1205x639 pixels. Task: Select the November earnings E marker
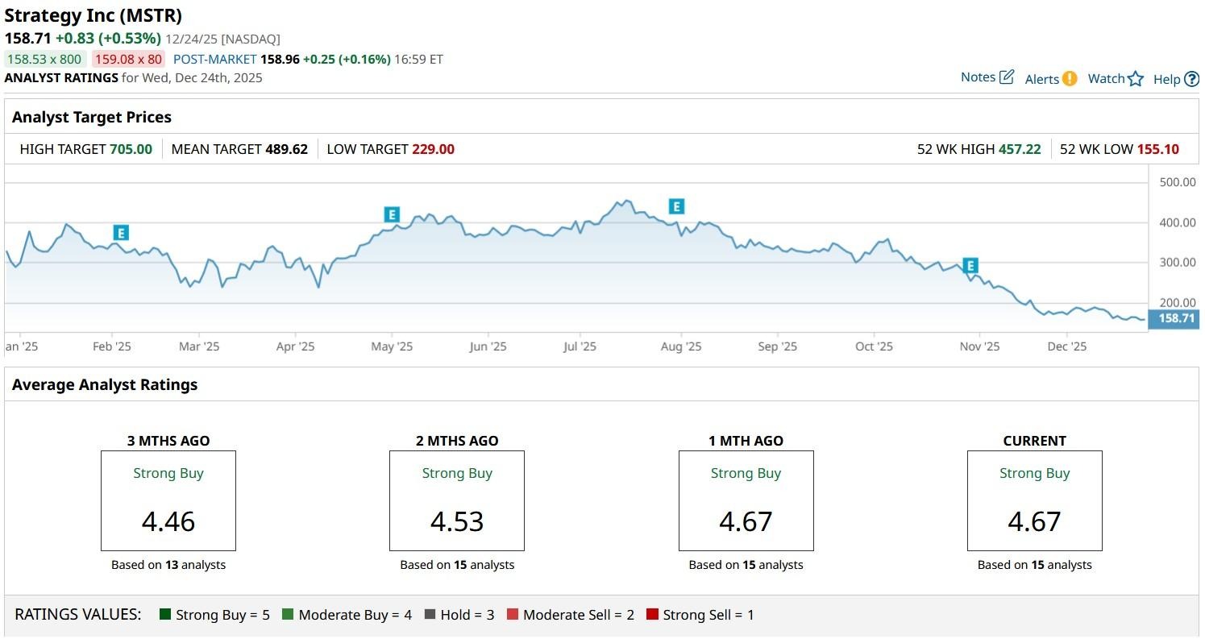click(970, 266)
